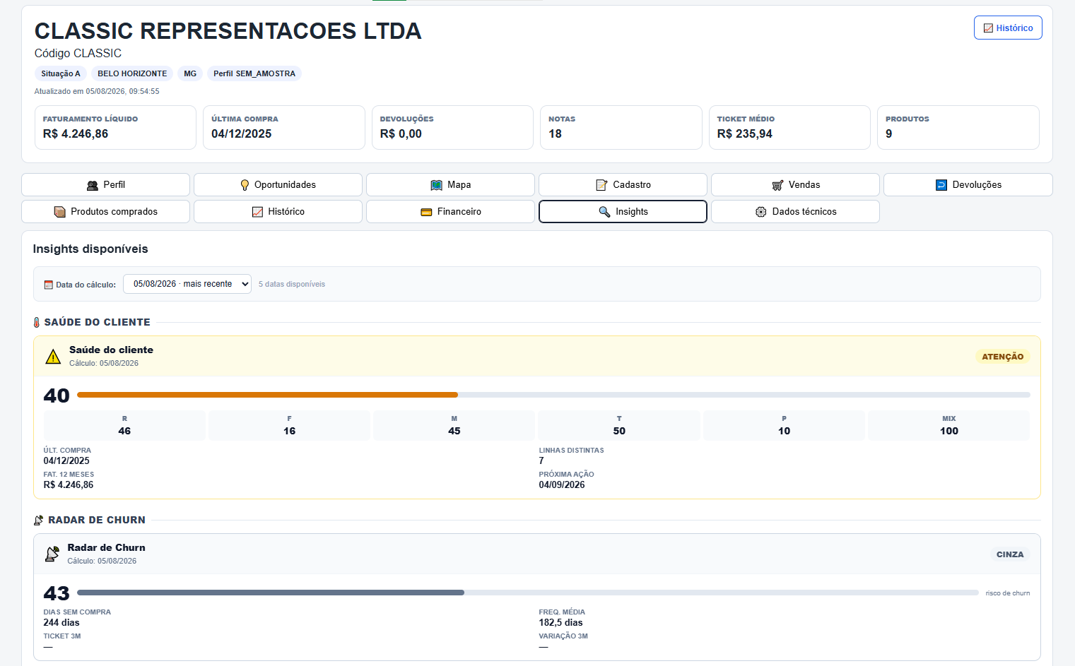Screen dimensions: 1075x666
Task: Open the Histórico button at the top right
Action: (x=1008, y=28)
